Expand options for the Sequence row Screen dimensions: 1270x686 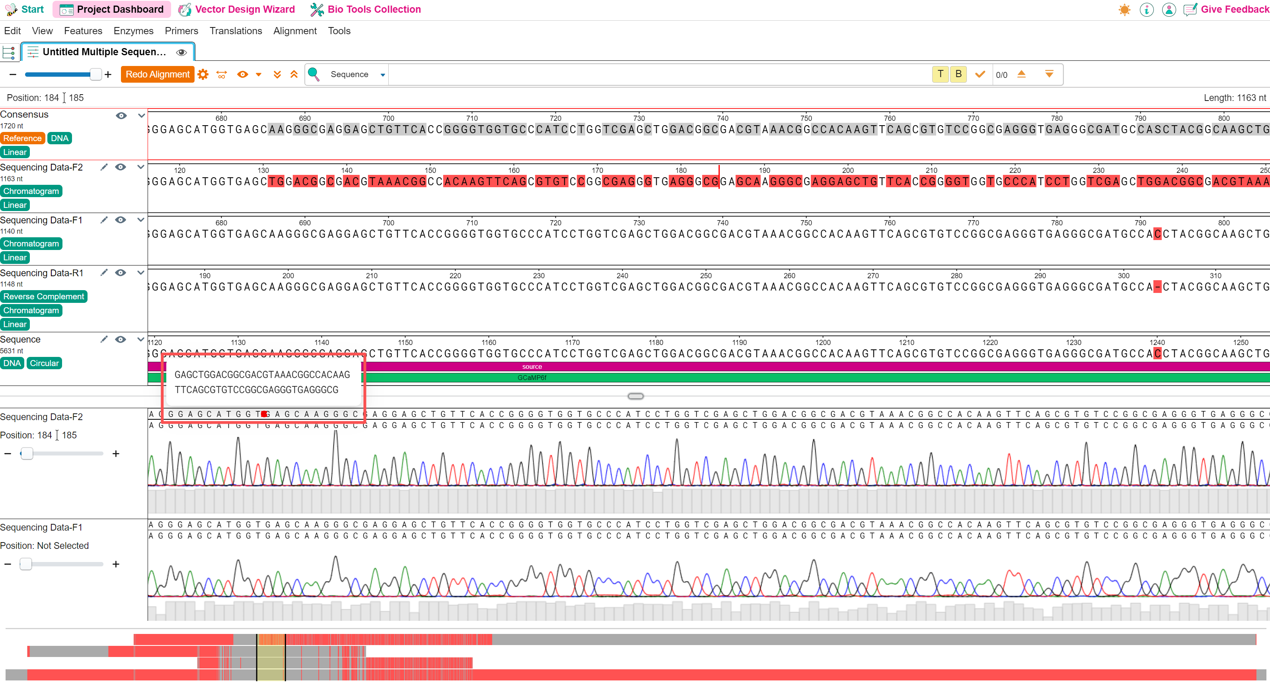[141, 339]
